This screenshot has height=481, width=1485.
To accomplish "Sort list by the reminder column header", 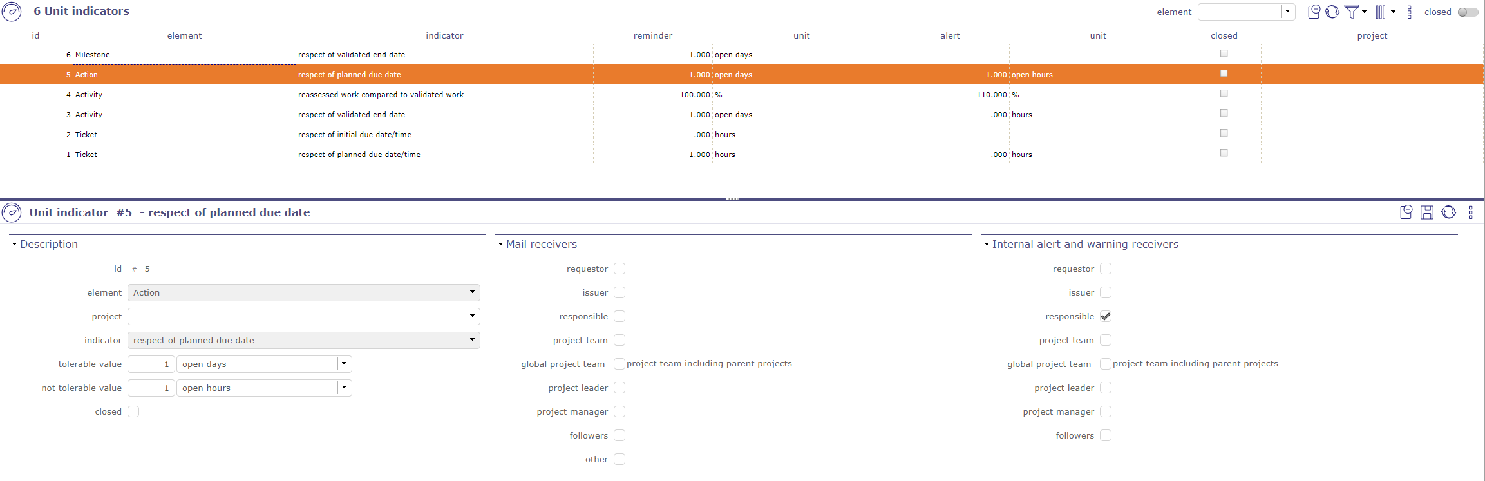I will (x=652, y=35).
